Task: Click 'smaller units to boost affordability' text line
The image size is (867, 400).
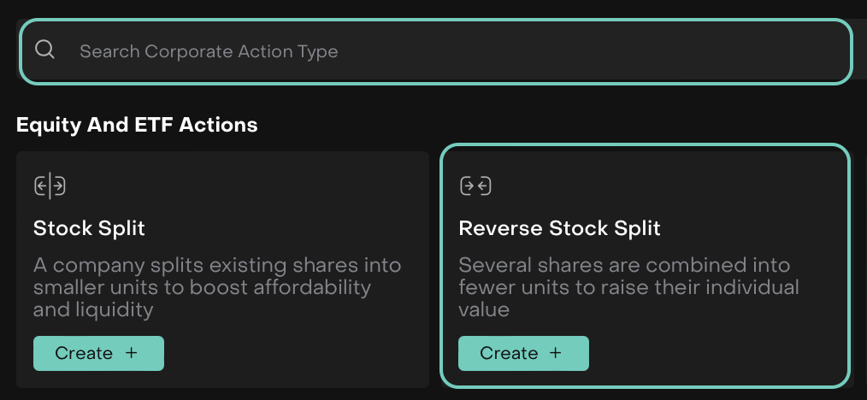Action: [x=202, y=287]
